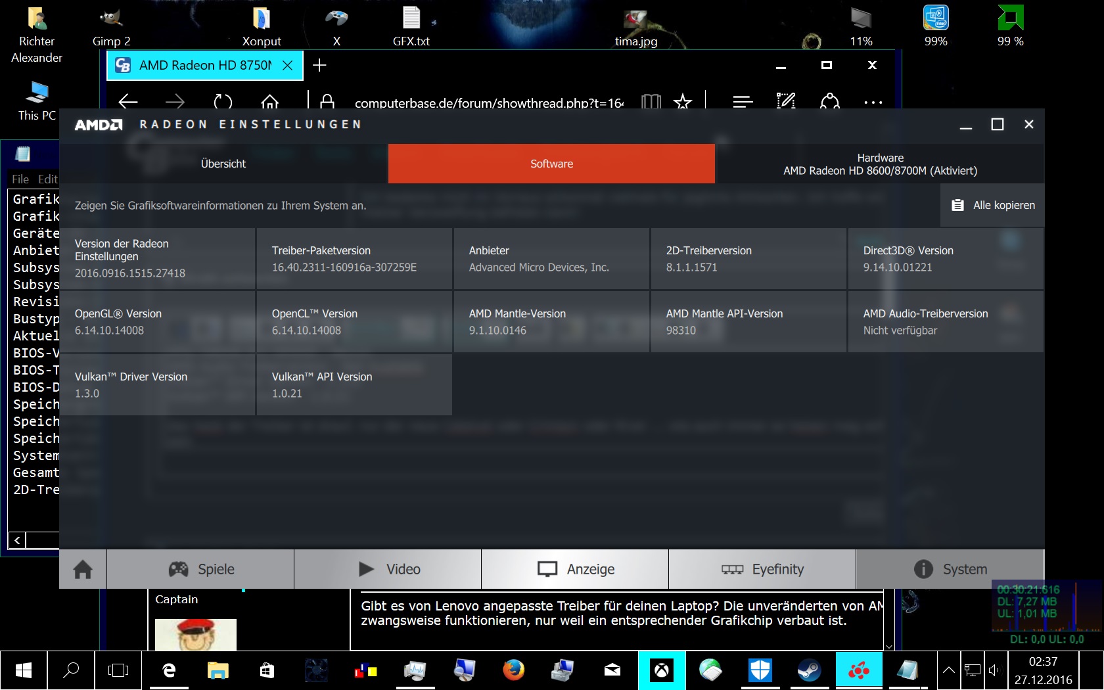Select the 2D-Treiberversion 8.1.1.1571 tile
The image size is (1104, 690).
(x=748, y=259)
